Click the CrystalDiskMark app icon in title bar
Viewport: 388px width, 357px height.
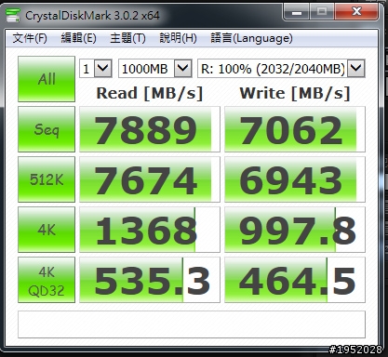pos(13,15)
